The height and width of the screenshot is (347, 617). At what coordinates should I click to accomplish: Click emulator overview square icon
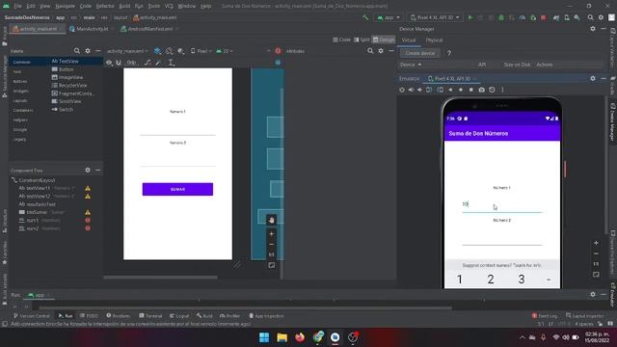[471, 90]
